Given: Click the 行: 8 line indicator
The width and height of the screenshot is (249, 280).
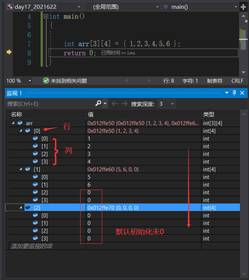Looking at the screenshot, I should (168, 81).
